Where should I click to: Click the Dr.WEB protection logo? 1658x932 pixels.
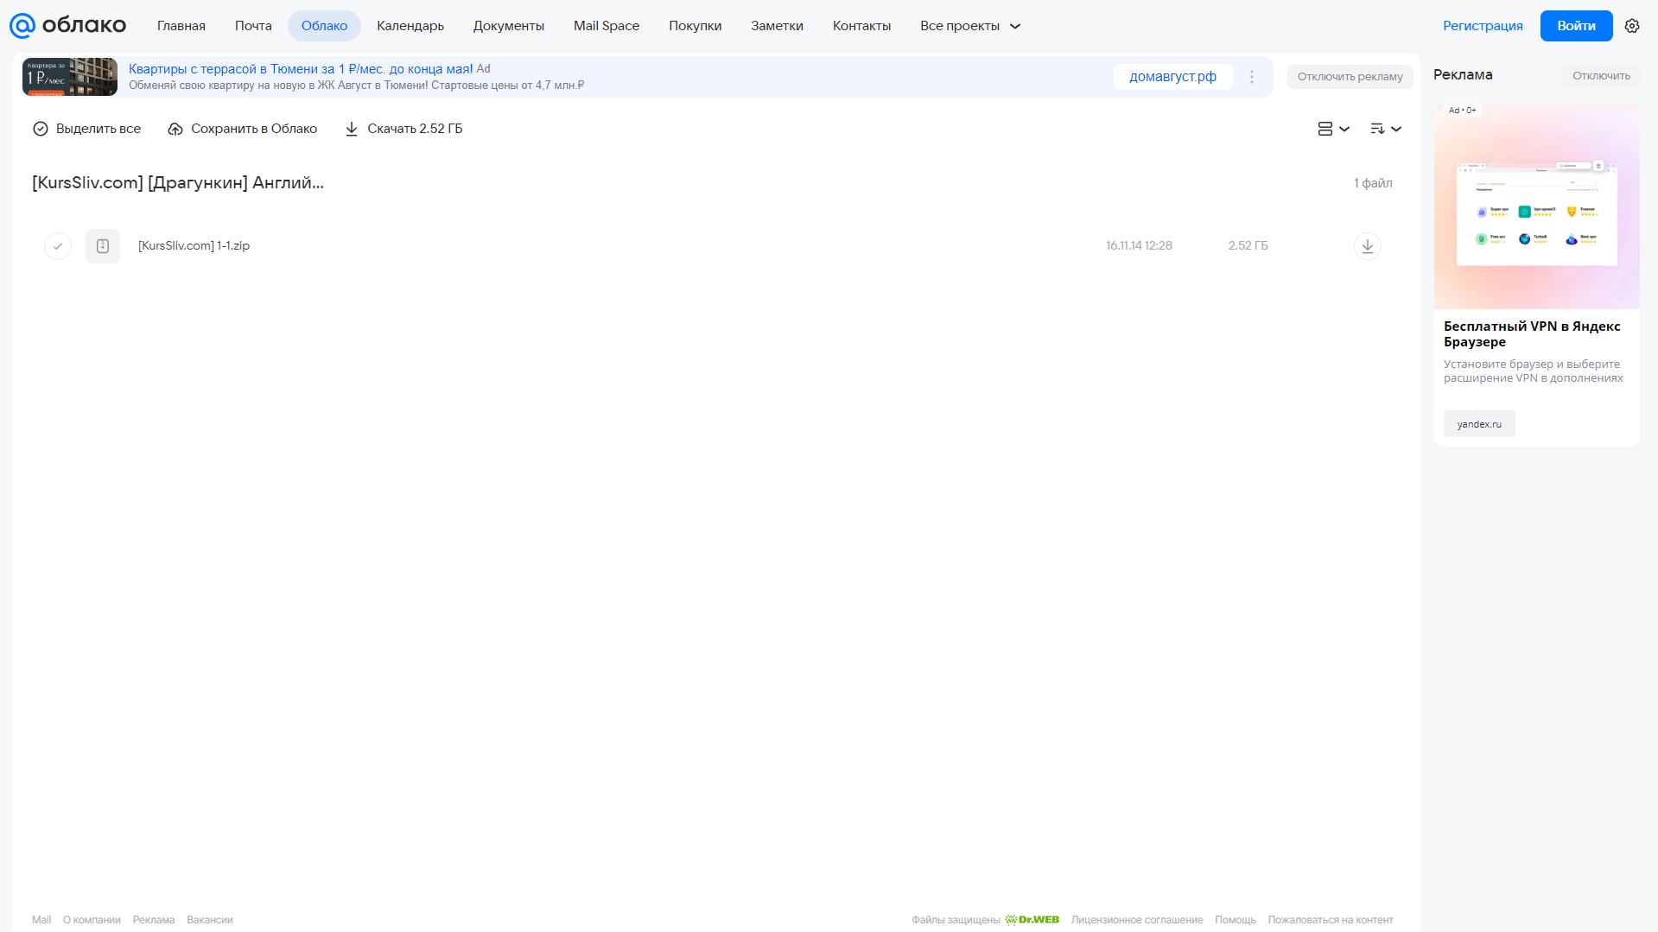tap(1032, 920)
